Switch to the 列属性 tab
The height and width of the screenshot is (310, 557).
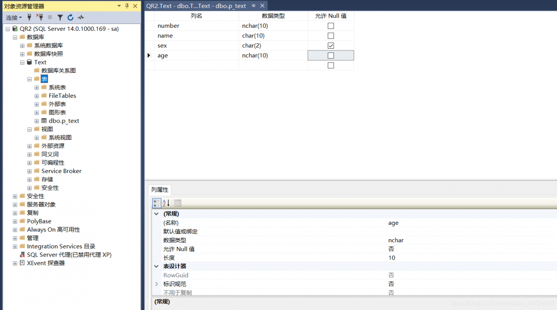[x=160, y=190]
